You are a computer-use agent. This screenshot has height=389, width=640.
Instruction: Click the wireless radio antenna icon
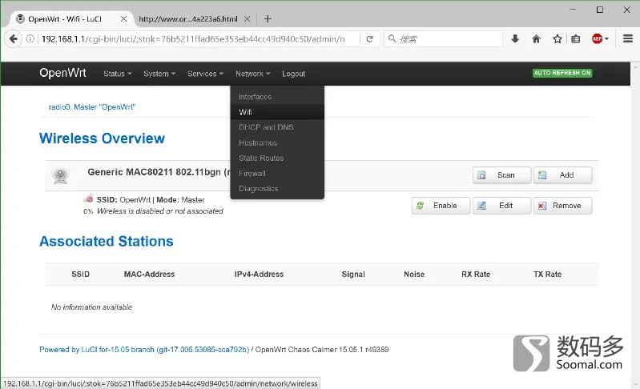[x=60, y=176]
